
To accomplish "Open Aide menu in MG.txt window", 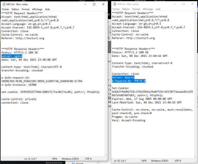I will click(158, 9).
